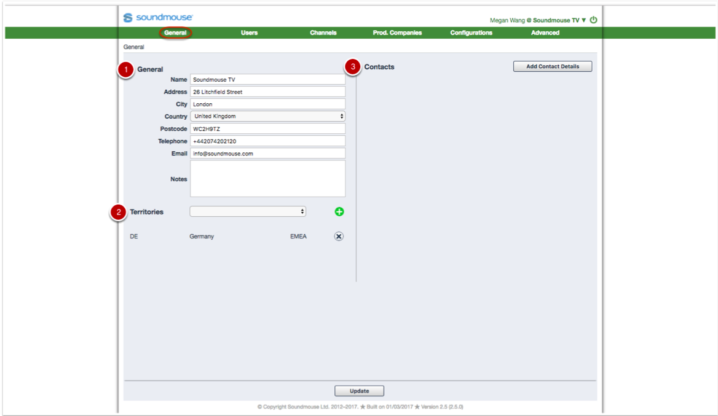Click the Update button
This screenshot has width=718, height=416.
[x=360, y=391]
